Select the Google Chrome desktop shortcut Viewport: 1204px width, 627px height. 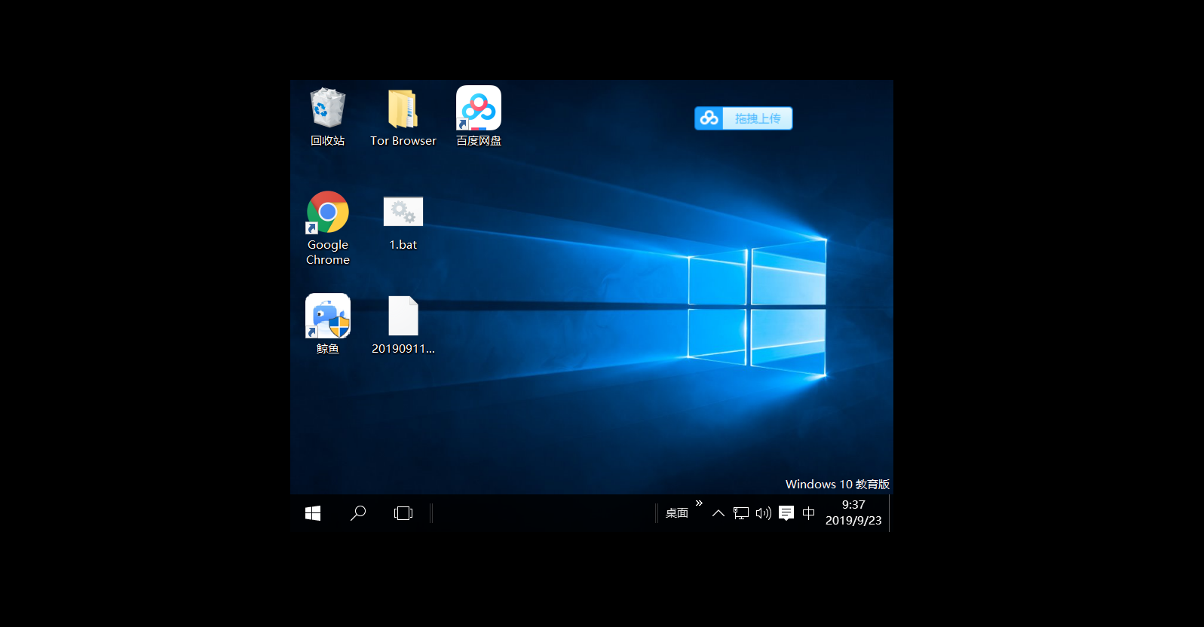click(x=328, y=228)
